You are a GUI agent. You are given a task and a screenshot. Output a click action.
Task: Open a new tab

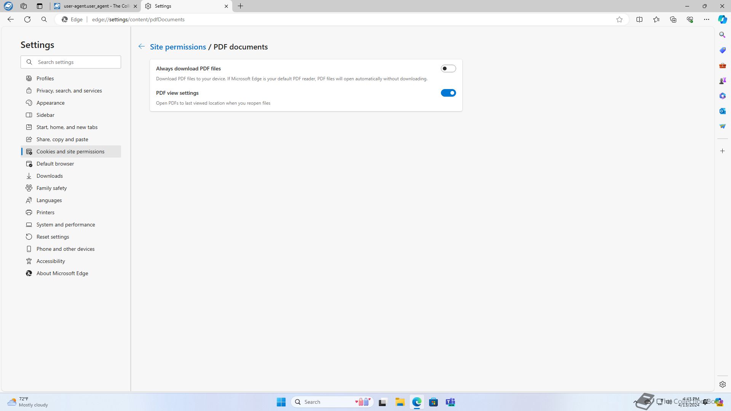click(x=240, y=6)
